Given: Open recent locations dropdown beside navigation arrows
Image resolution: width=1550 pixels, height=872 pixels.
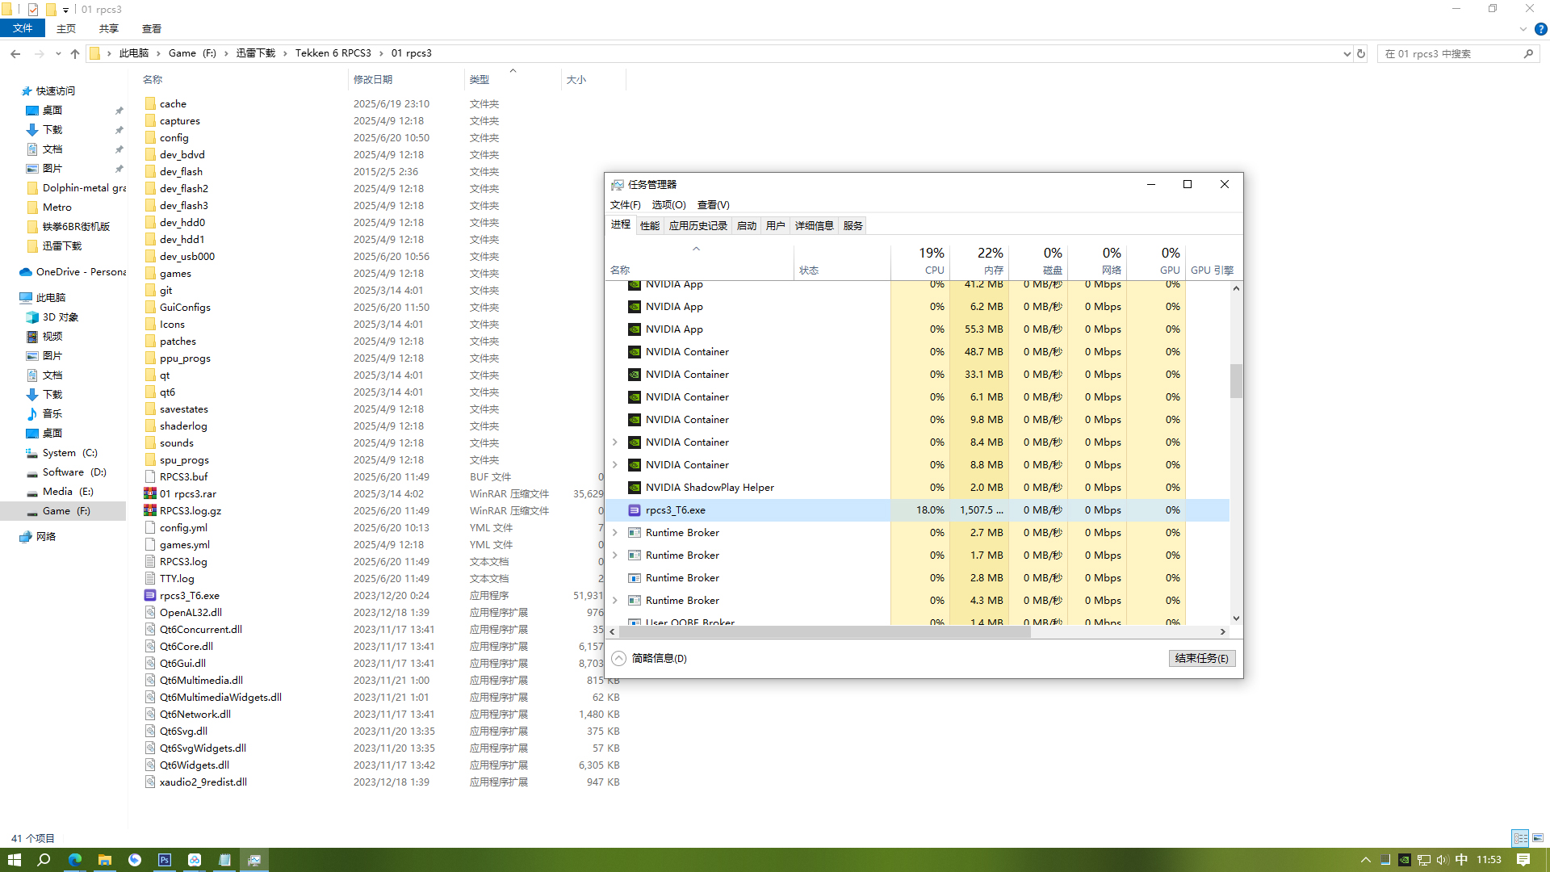Looking at the screenshot, I should pos(58,53).
